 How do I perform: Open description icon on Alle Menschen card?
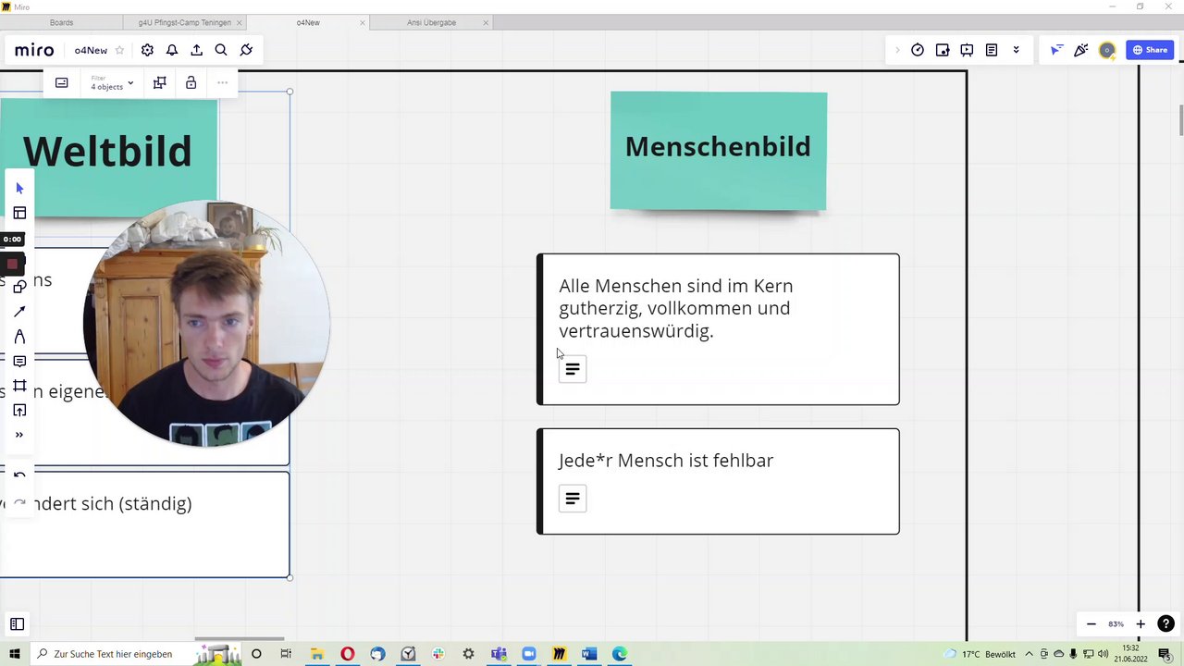(x=573, y=369)
